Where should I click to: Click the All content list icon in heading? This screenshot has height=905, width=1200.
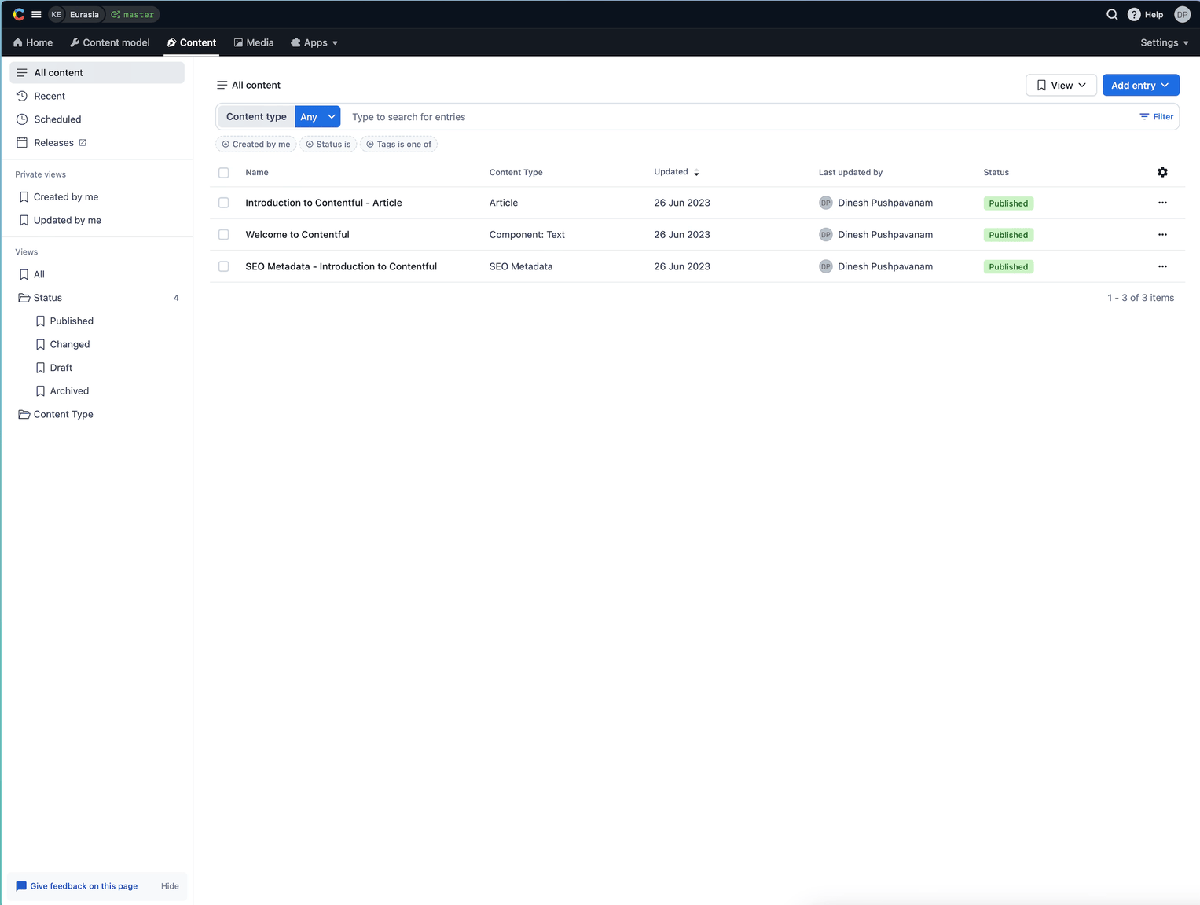222,86
